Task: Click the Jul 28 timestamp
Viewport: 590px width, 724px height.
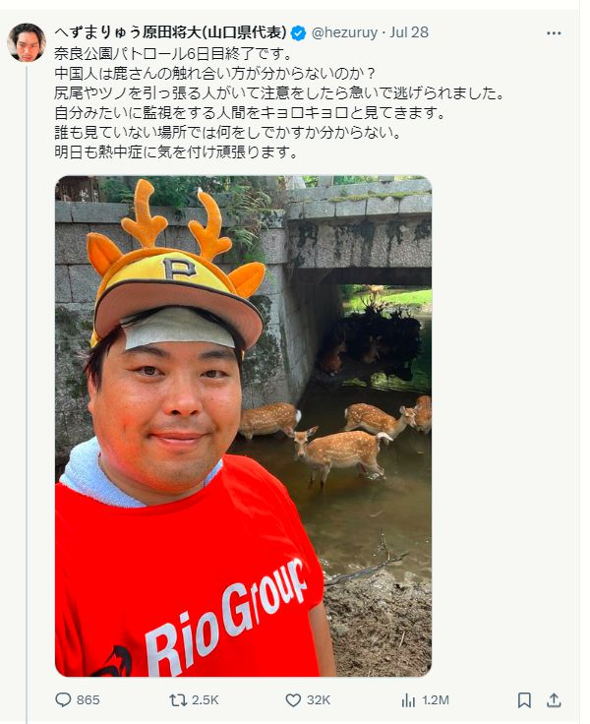Action: (x=409, y=32)
